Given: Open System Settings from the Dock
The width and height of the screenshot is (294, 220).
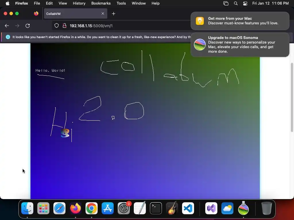Looking at the screenshot, I should pos(124,208).
